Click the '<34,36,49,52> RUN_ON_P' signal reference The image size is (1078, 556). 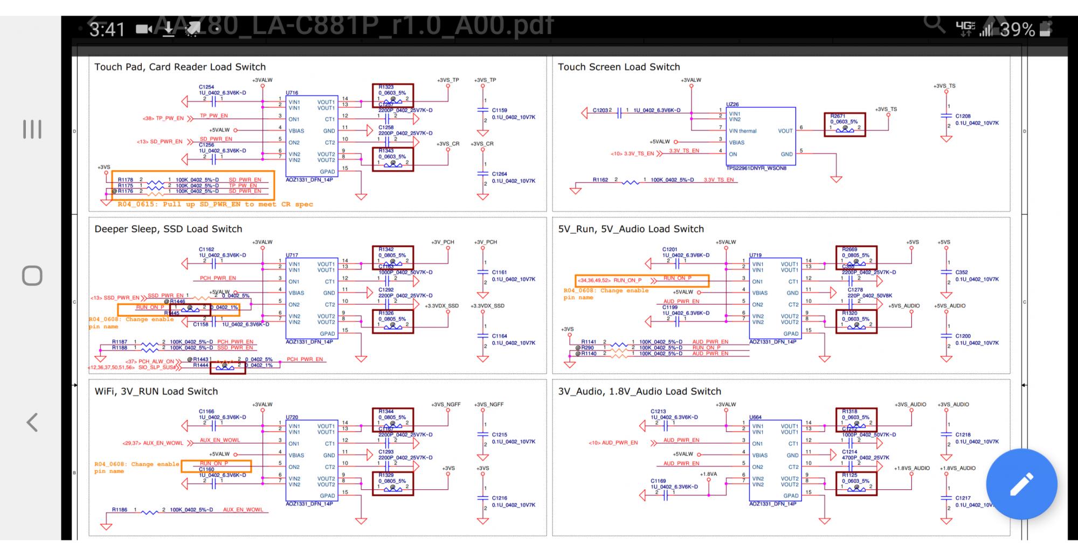(x=609, y=281)
